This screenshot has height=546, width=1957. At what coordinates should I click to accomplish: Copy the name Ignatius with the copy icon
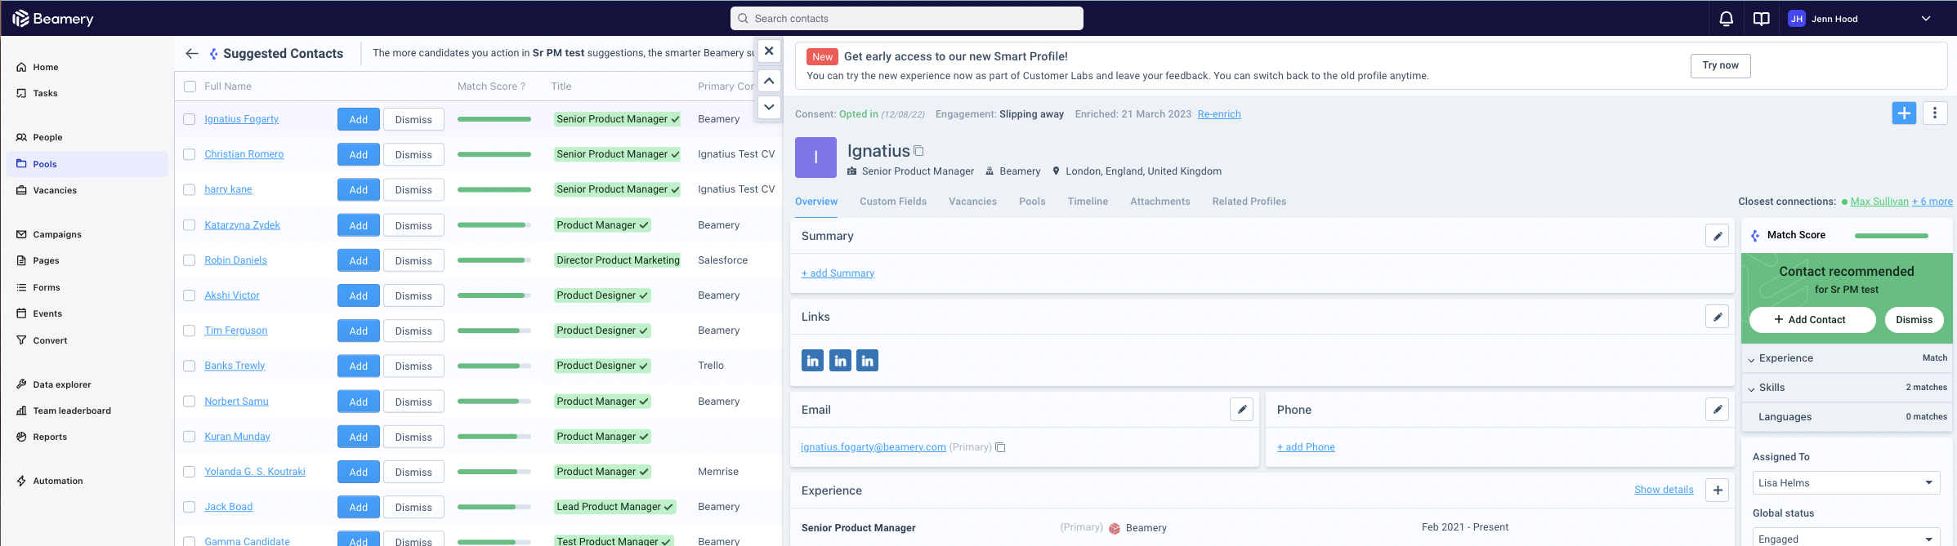coord(918,151)
